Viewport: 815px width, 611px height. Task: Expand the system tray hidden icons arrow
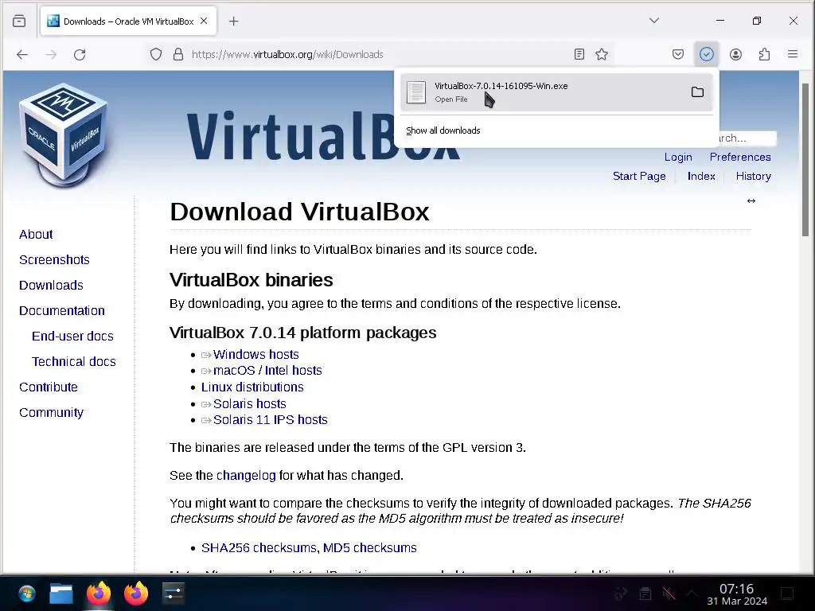point(692,593)
